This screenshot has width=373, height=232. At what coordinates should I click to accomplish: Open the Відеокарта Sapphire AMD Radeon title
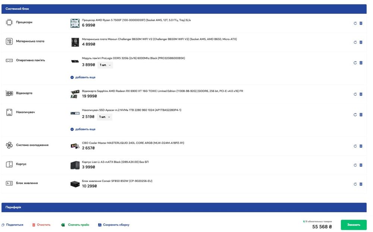(163, 91)
